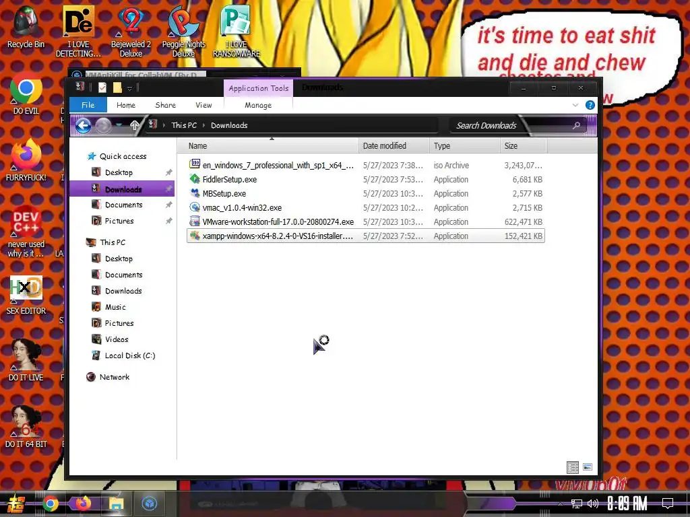Open notification center tray icon

(x=668, y=504)
